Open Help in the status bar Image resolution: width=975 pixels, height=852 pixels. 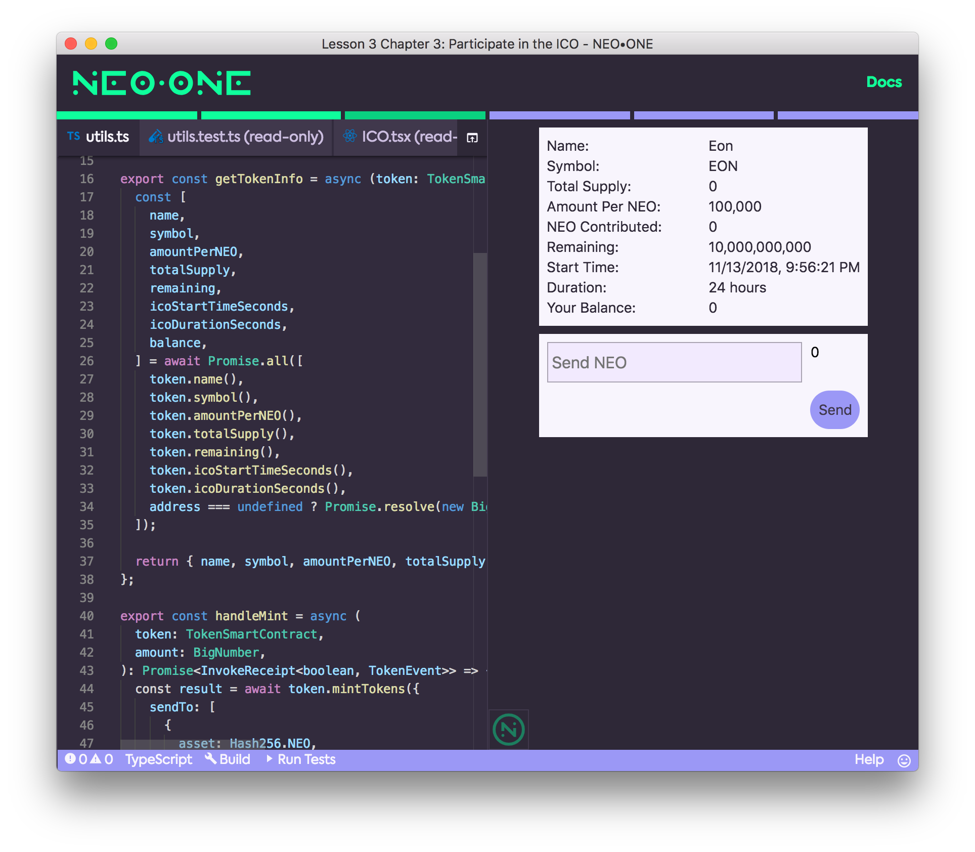click(x=869, y=759)
